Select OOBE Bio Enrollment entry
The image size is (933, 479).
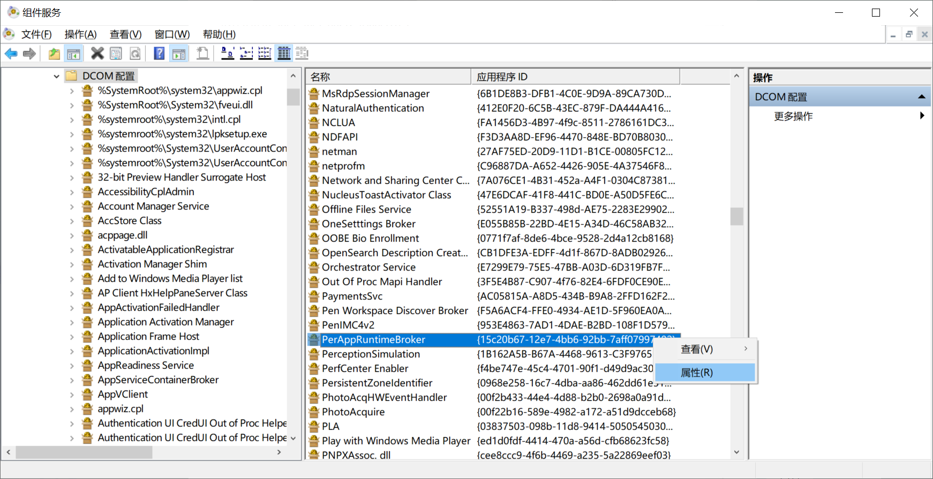pyautogui.click(x=370, y=238)
